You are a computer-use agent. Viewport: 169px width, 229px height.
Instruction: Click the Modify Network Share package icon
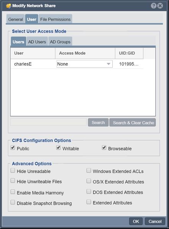[x=9, y=6]
